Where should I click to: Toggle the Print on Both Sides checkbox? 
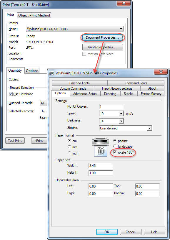84,54
